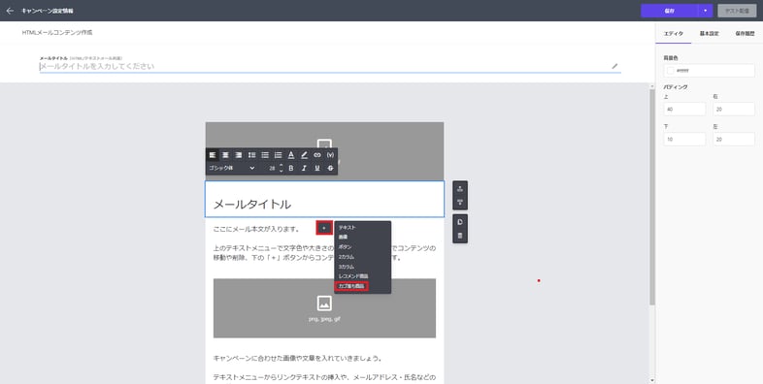The width and height of the screenshot is (763, 384).
Task: Toggle bold formatting
Action: (291, 168)
